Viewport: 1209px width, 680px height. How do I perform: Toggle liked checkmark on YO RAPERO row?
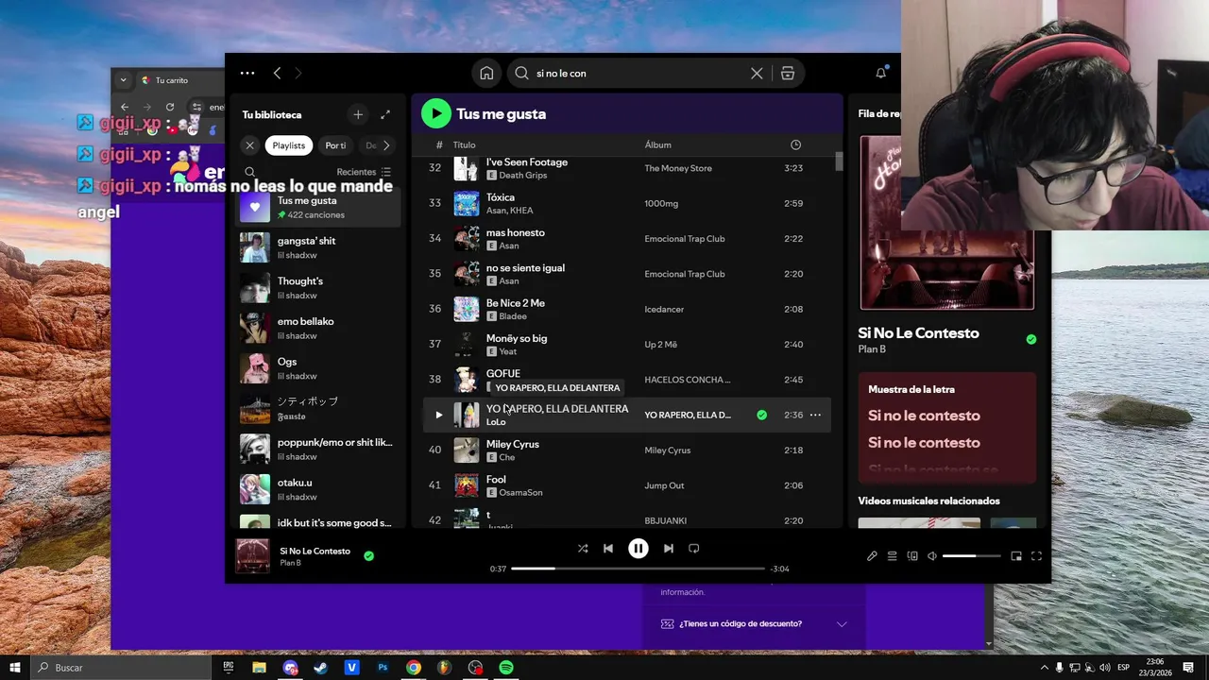tap(761, 415)
